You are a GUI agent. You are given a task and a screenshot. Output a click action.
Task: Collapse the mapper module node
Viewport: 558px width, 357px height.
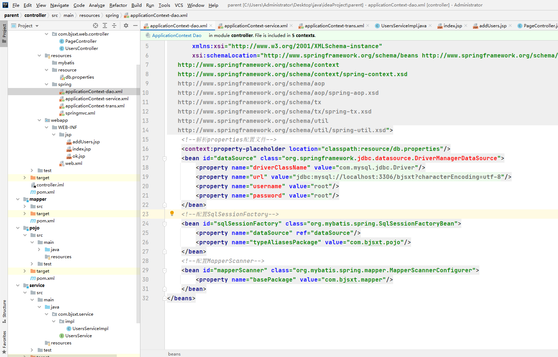[x=18, y=199]
